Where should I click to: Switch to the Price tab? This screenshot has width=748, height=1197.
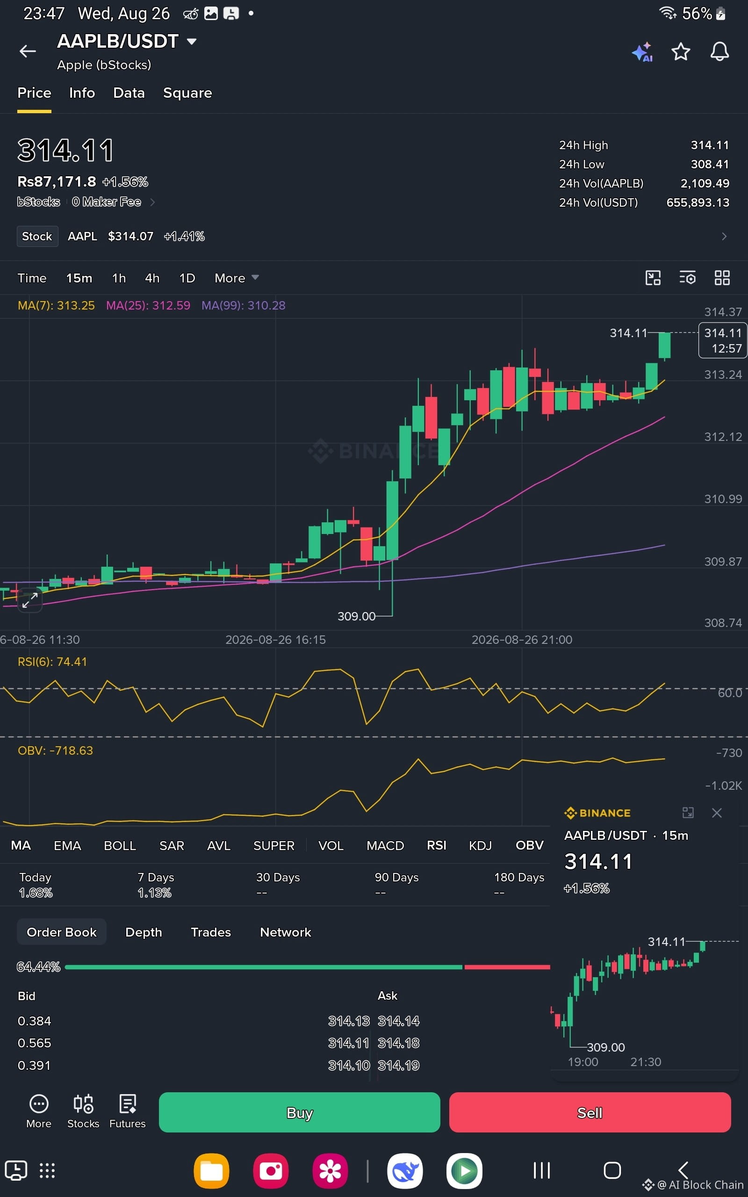(34, 93)
